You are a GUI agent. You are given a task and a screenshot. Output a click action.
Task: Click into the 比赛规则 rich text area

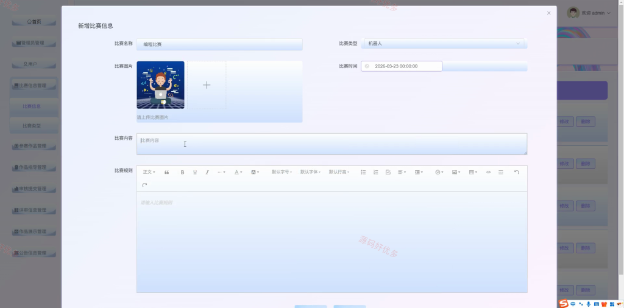pos(332,242)
